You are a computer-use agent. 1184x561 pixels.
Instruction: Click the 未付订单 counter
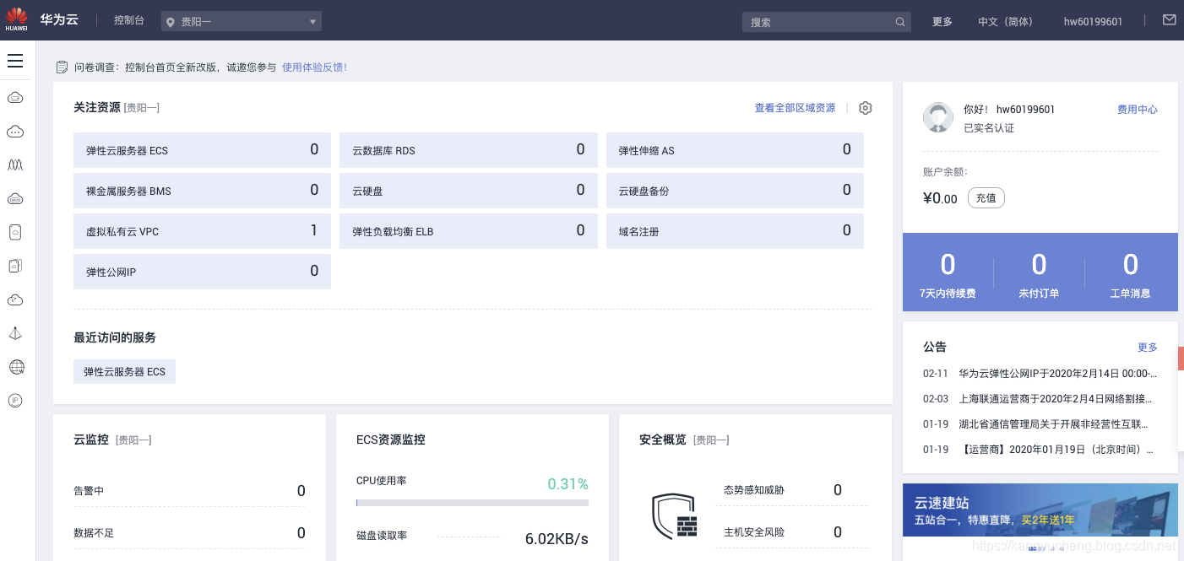pos(1039,275)
